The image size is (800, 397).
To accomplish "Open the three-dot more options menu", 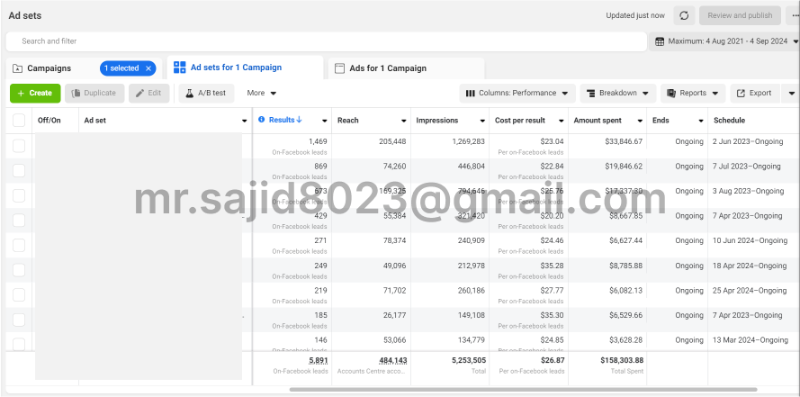I will 792,15.
